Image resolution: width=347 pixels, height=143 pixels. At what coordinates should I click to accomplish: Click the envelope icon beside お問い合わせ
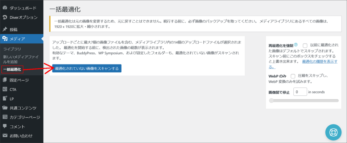[x=5, y=136]
